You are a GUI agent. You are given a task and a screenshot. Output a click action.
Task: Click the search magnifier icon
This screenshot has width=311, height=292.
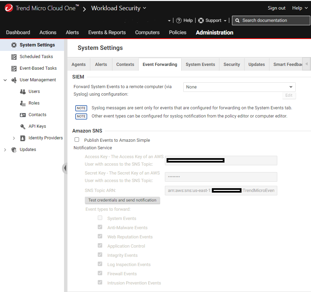click(237, 20)
